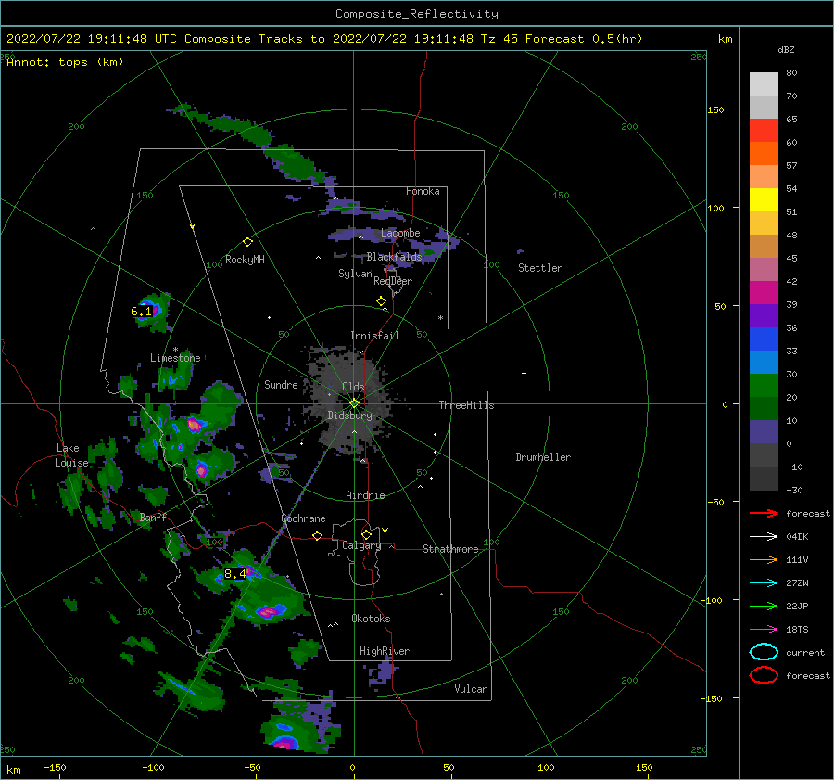Click the 10 dBZ purple color block
This screenshot has height=780, width=834.
click(764, 432)
